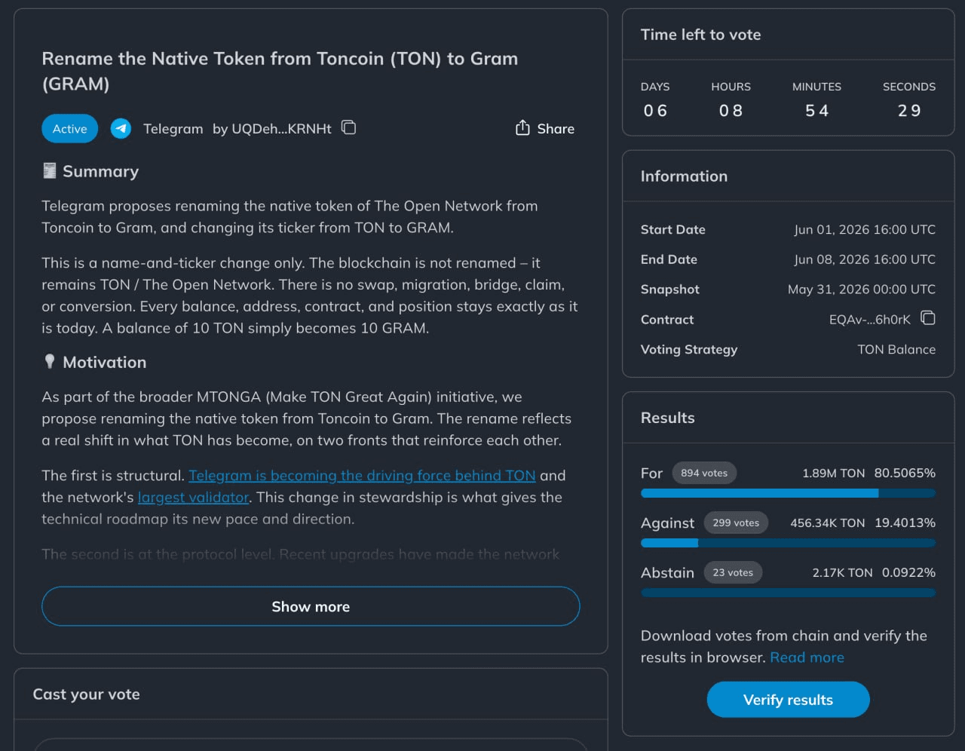Screen dimensions: 965x751
Task: Click the Start Date value 'Jun 01, 2026 16:00 UTC'
Action: (x=865, y=229)
